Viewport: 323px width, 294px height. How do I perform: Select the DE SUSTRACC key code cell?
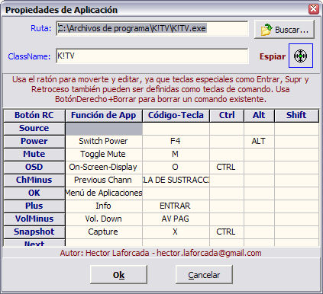click(176, 181)
